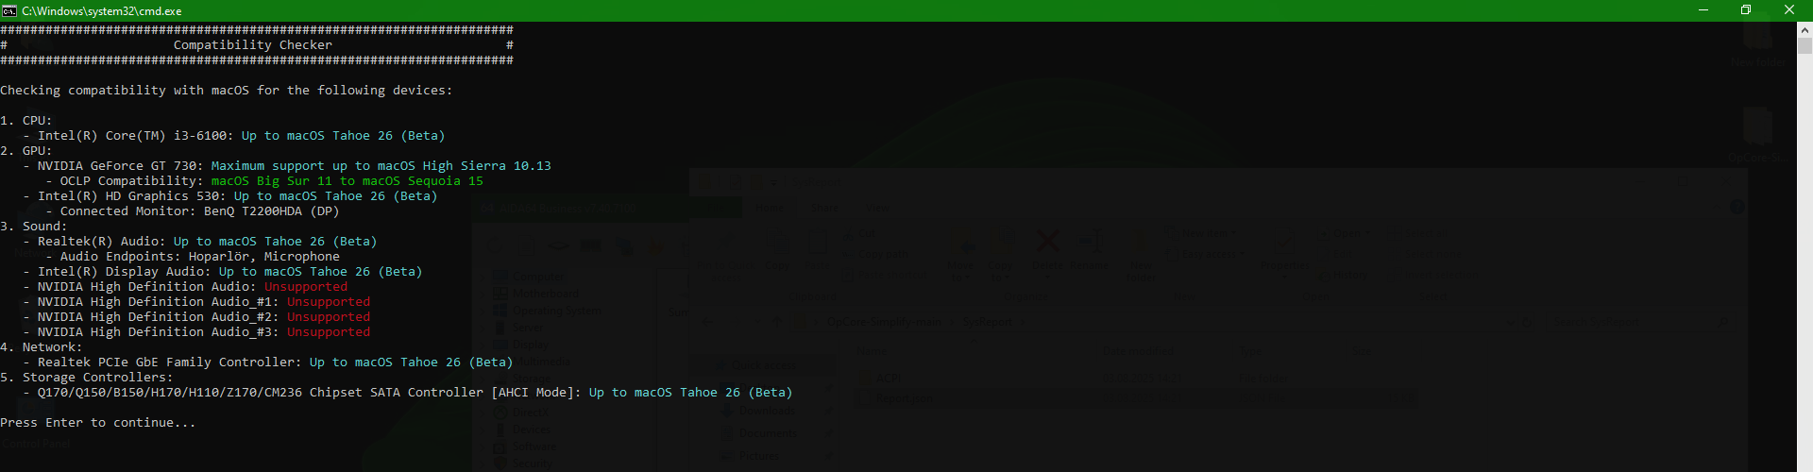
Task: Click the 'Up to macOS Tahoe 26 (Beta)' status on the HD Graphics 530 line
Action: tap(336, 195)
